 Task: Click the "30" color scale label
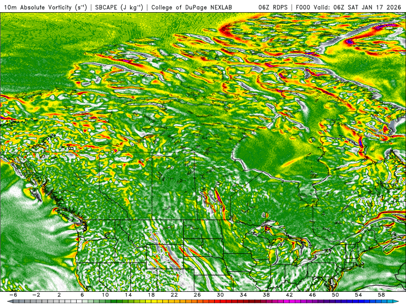pyautogui.click(x=220, y=295)
